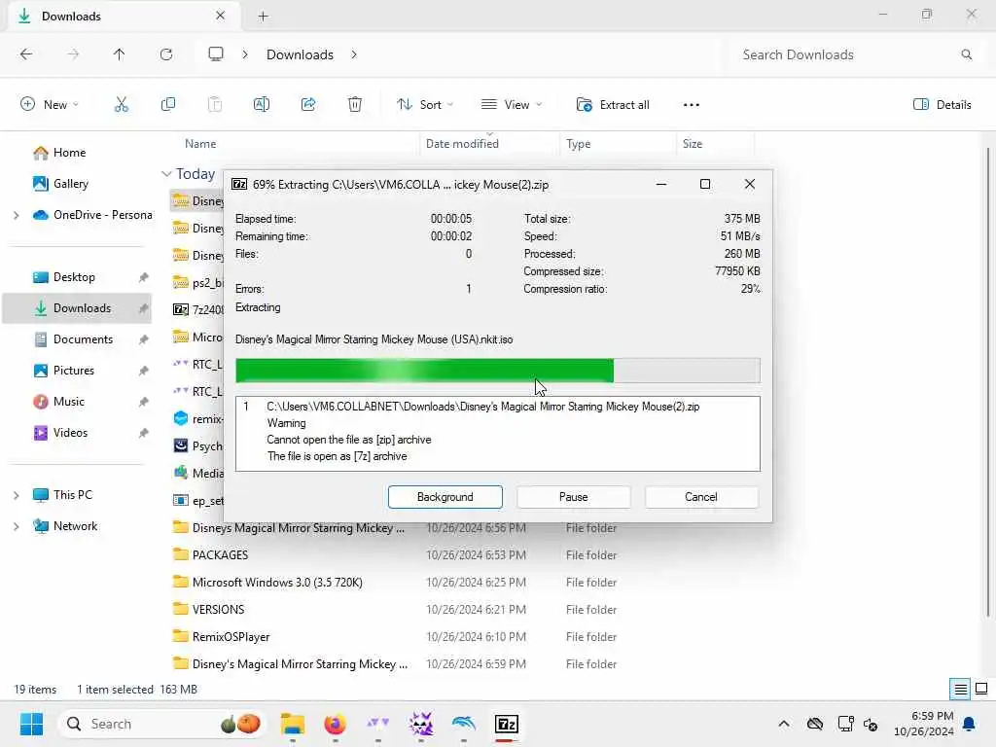Image resolution: width=996 pixels, height=747 pixels.
Task: Collapse the Today group
Action: (166, 174)
